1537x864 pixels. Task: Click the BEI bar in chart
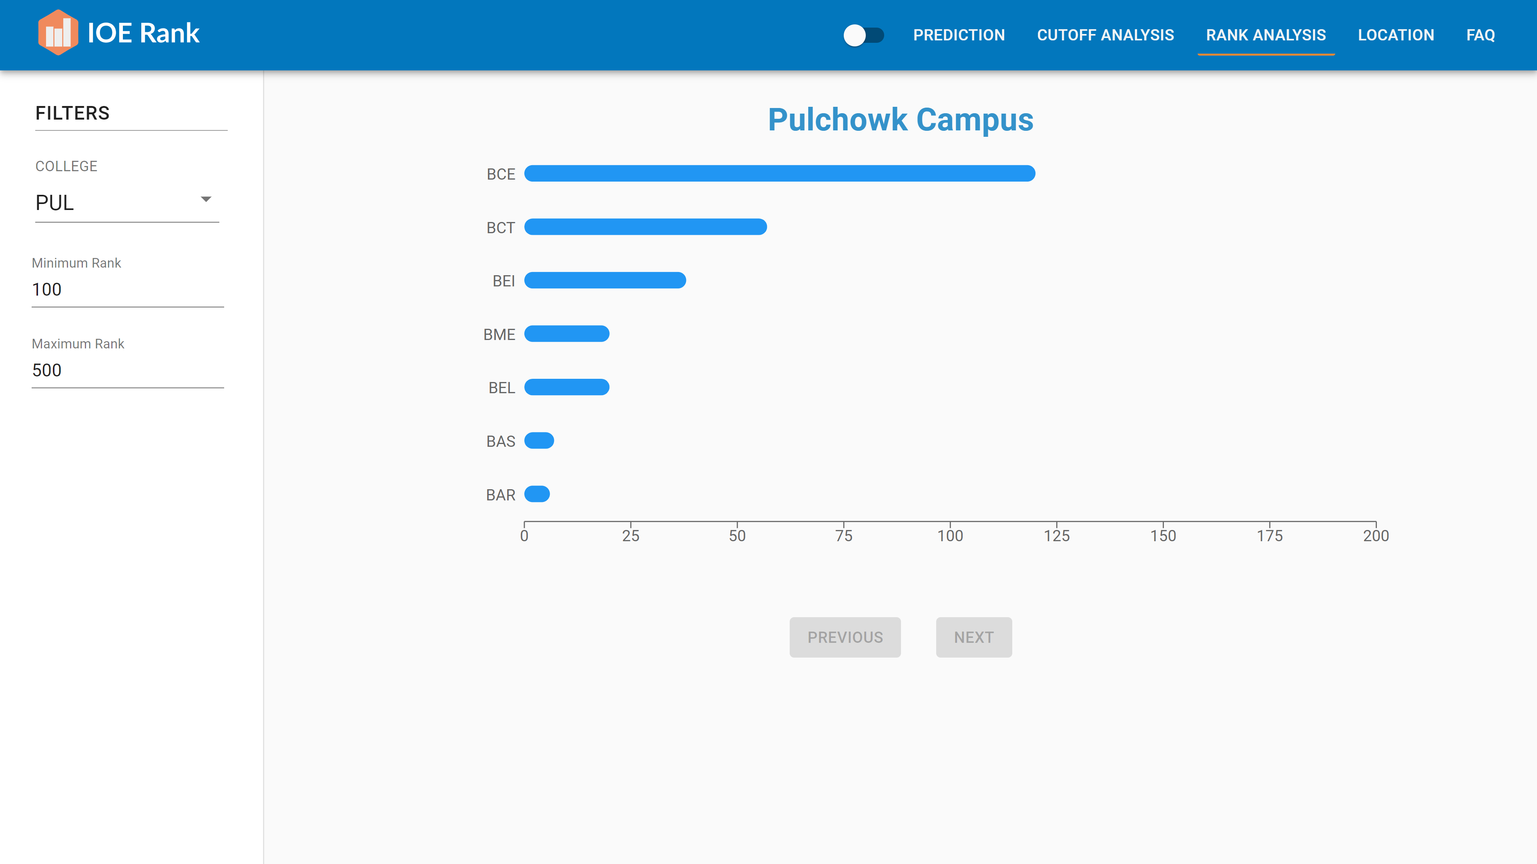pos(604,280)
